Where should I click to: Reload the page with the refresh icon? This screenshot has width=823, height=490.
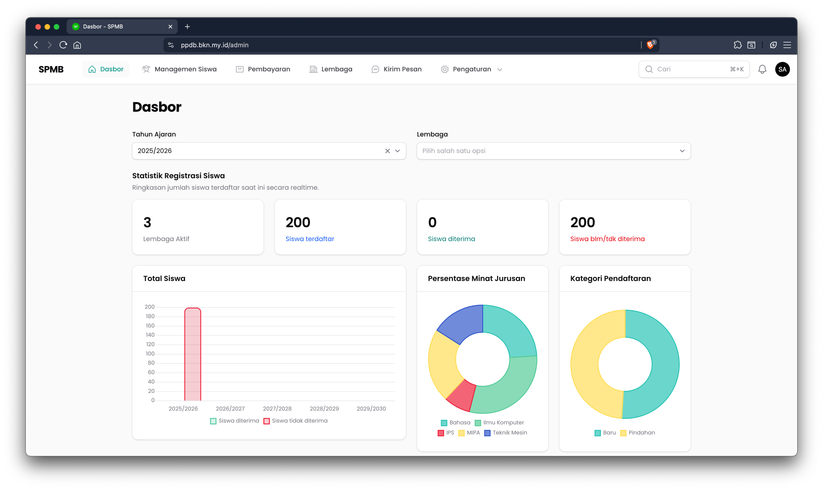pyautogui.click(x=63, y=45)
